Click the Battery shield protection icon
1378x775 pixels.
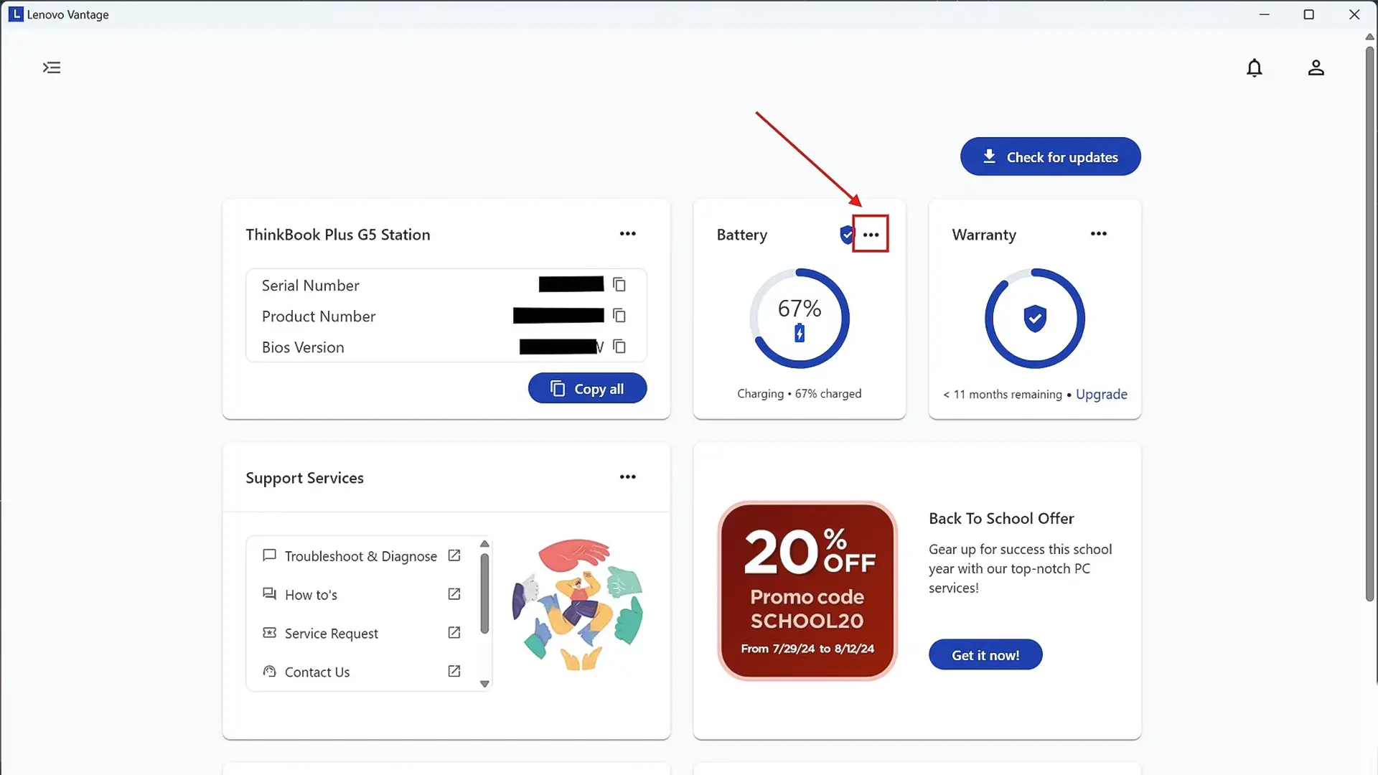click(847, 235)
